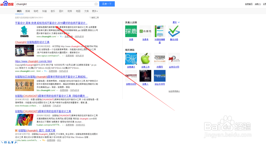
Task: Expand dropdown arrow beside bbs.chuangkit.com/
Action: point(57,90)
